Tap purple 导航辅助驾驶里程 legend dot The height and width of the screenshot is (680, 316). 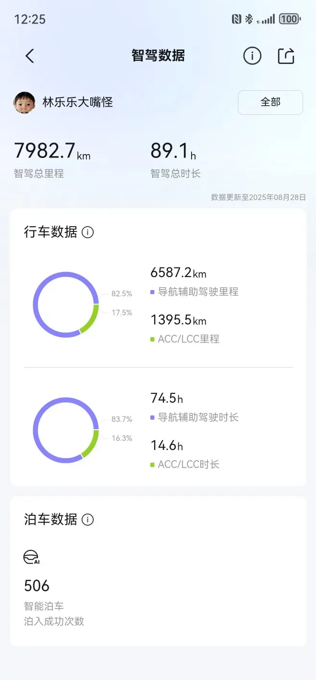(x=152, y=292)
